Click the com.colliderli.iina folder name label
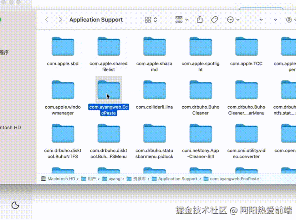 [155, 107]
